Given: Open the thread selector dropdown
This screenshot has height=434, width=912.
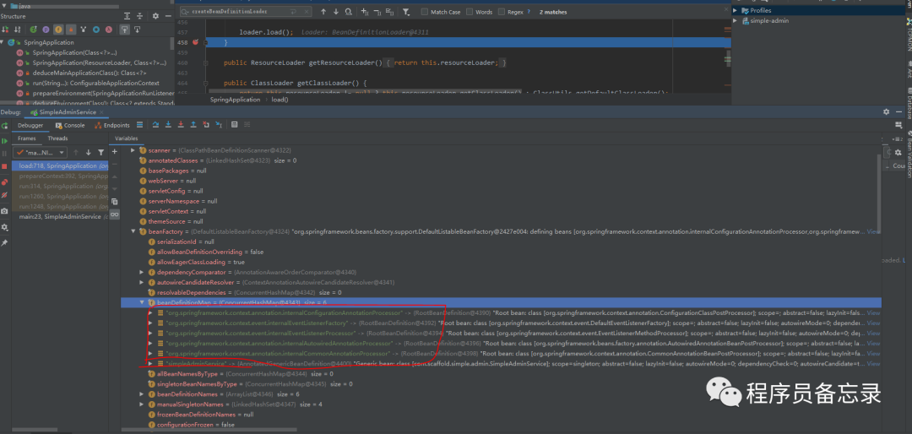Looking at the screenshot, I should tap(40, 153).
